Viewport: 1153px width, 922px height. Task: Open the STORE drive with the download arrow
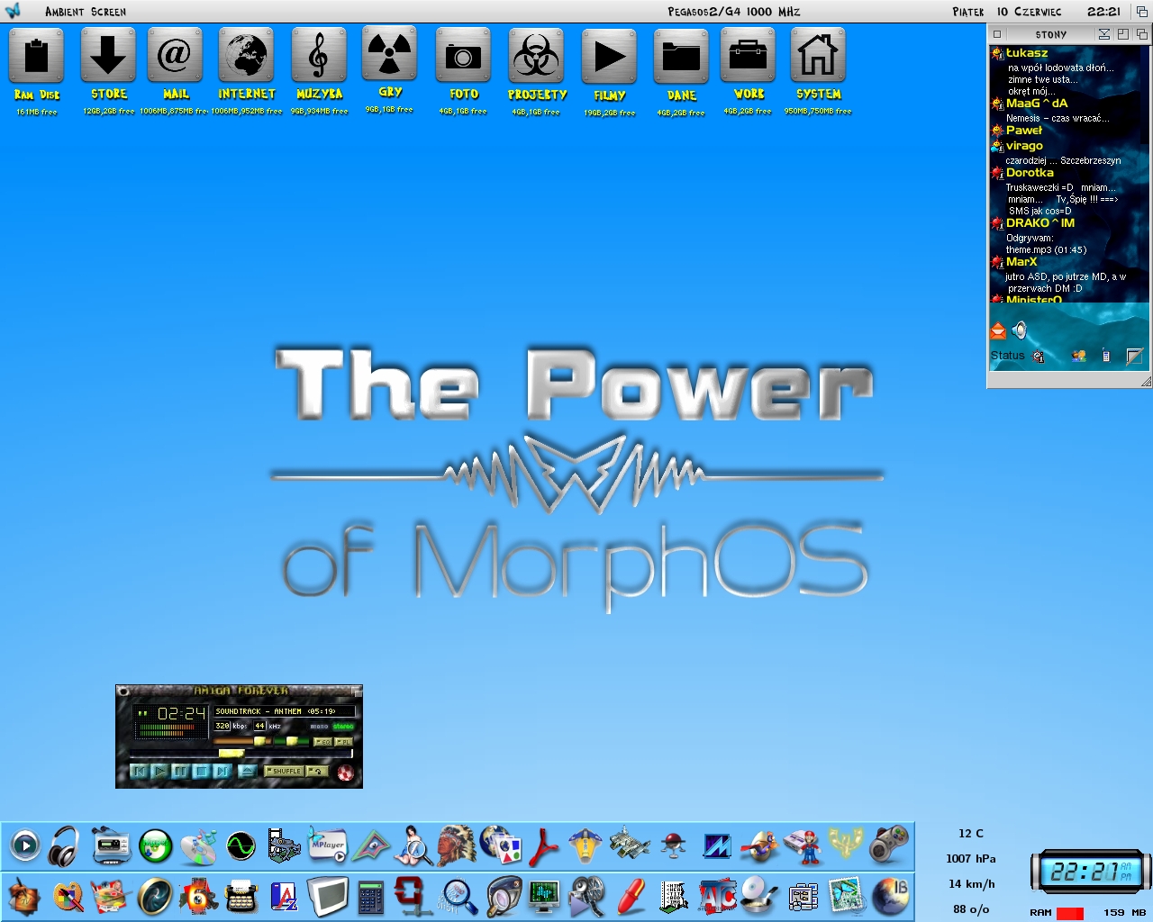pyautogui.click(x=108, y=55)
